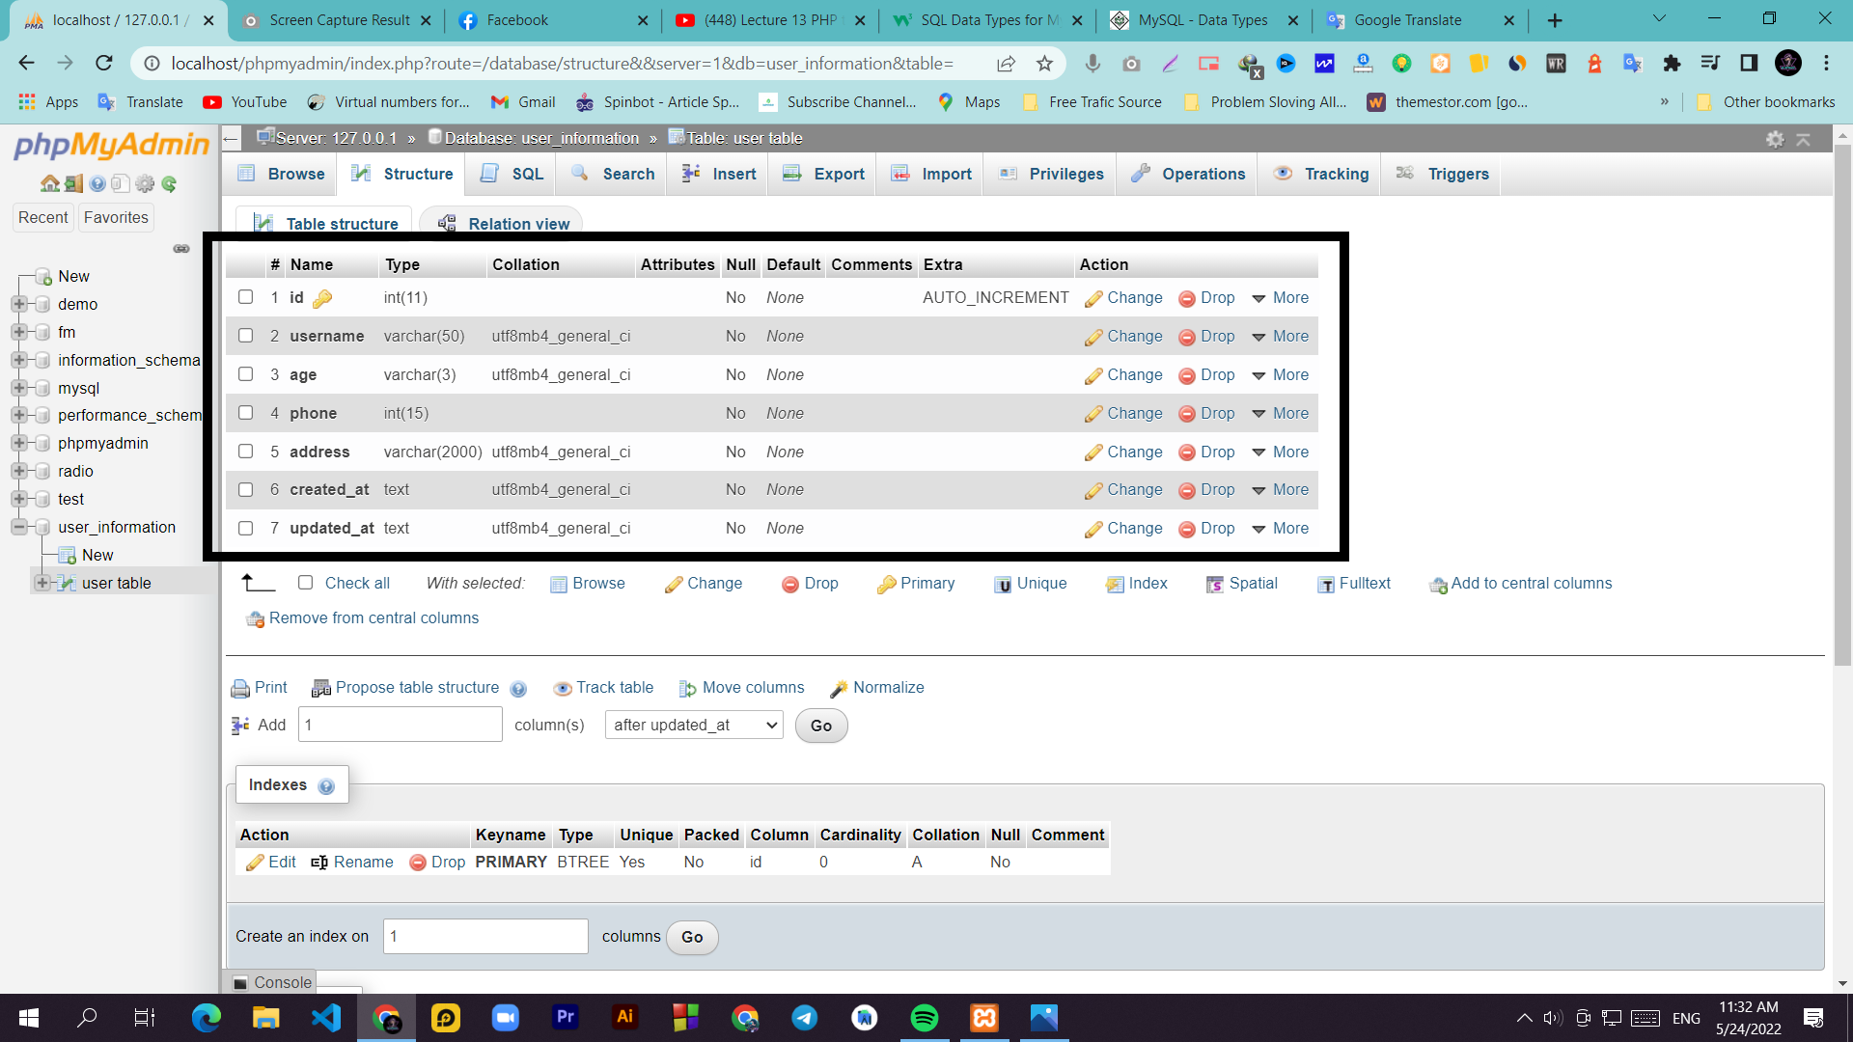Check the checkbox for the id column

(x=245, y=296)
